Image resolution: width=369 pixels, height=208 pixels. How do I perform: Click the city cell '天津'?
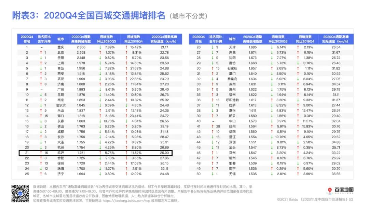pyautogui.click(x=232, y=47)
